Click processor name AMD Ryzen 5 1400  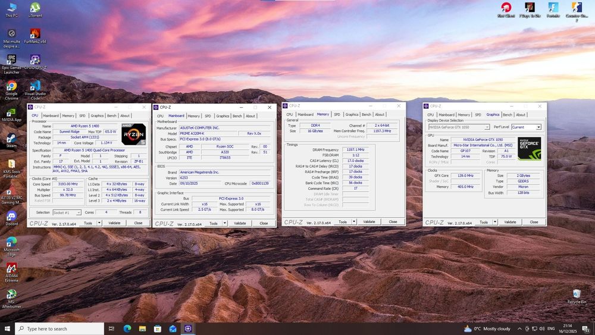85,126
